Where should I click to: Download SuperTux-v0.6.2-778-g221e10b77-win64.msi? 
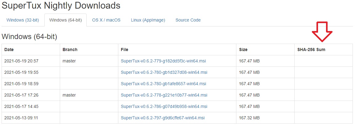164,95
